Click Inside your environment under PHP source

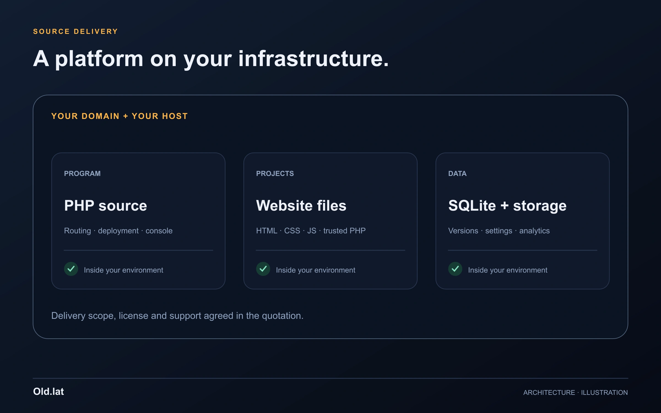click(x=123, y=270)
